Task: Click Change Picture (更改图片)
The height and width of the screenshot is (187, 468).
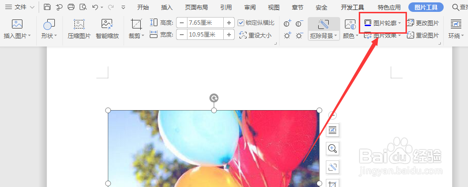Action: (x=423, y=23)
